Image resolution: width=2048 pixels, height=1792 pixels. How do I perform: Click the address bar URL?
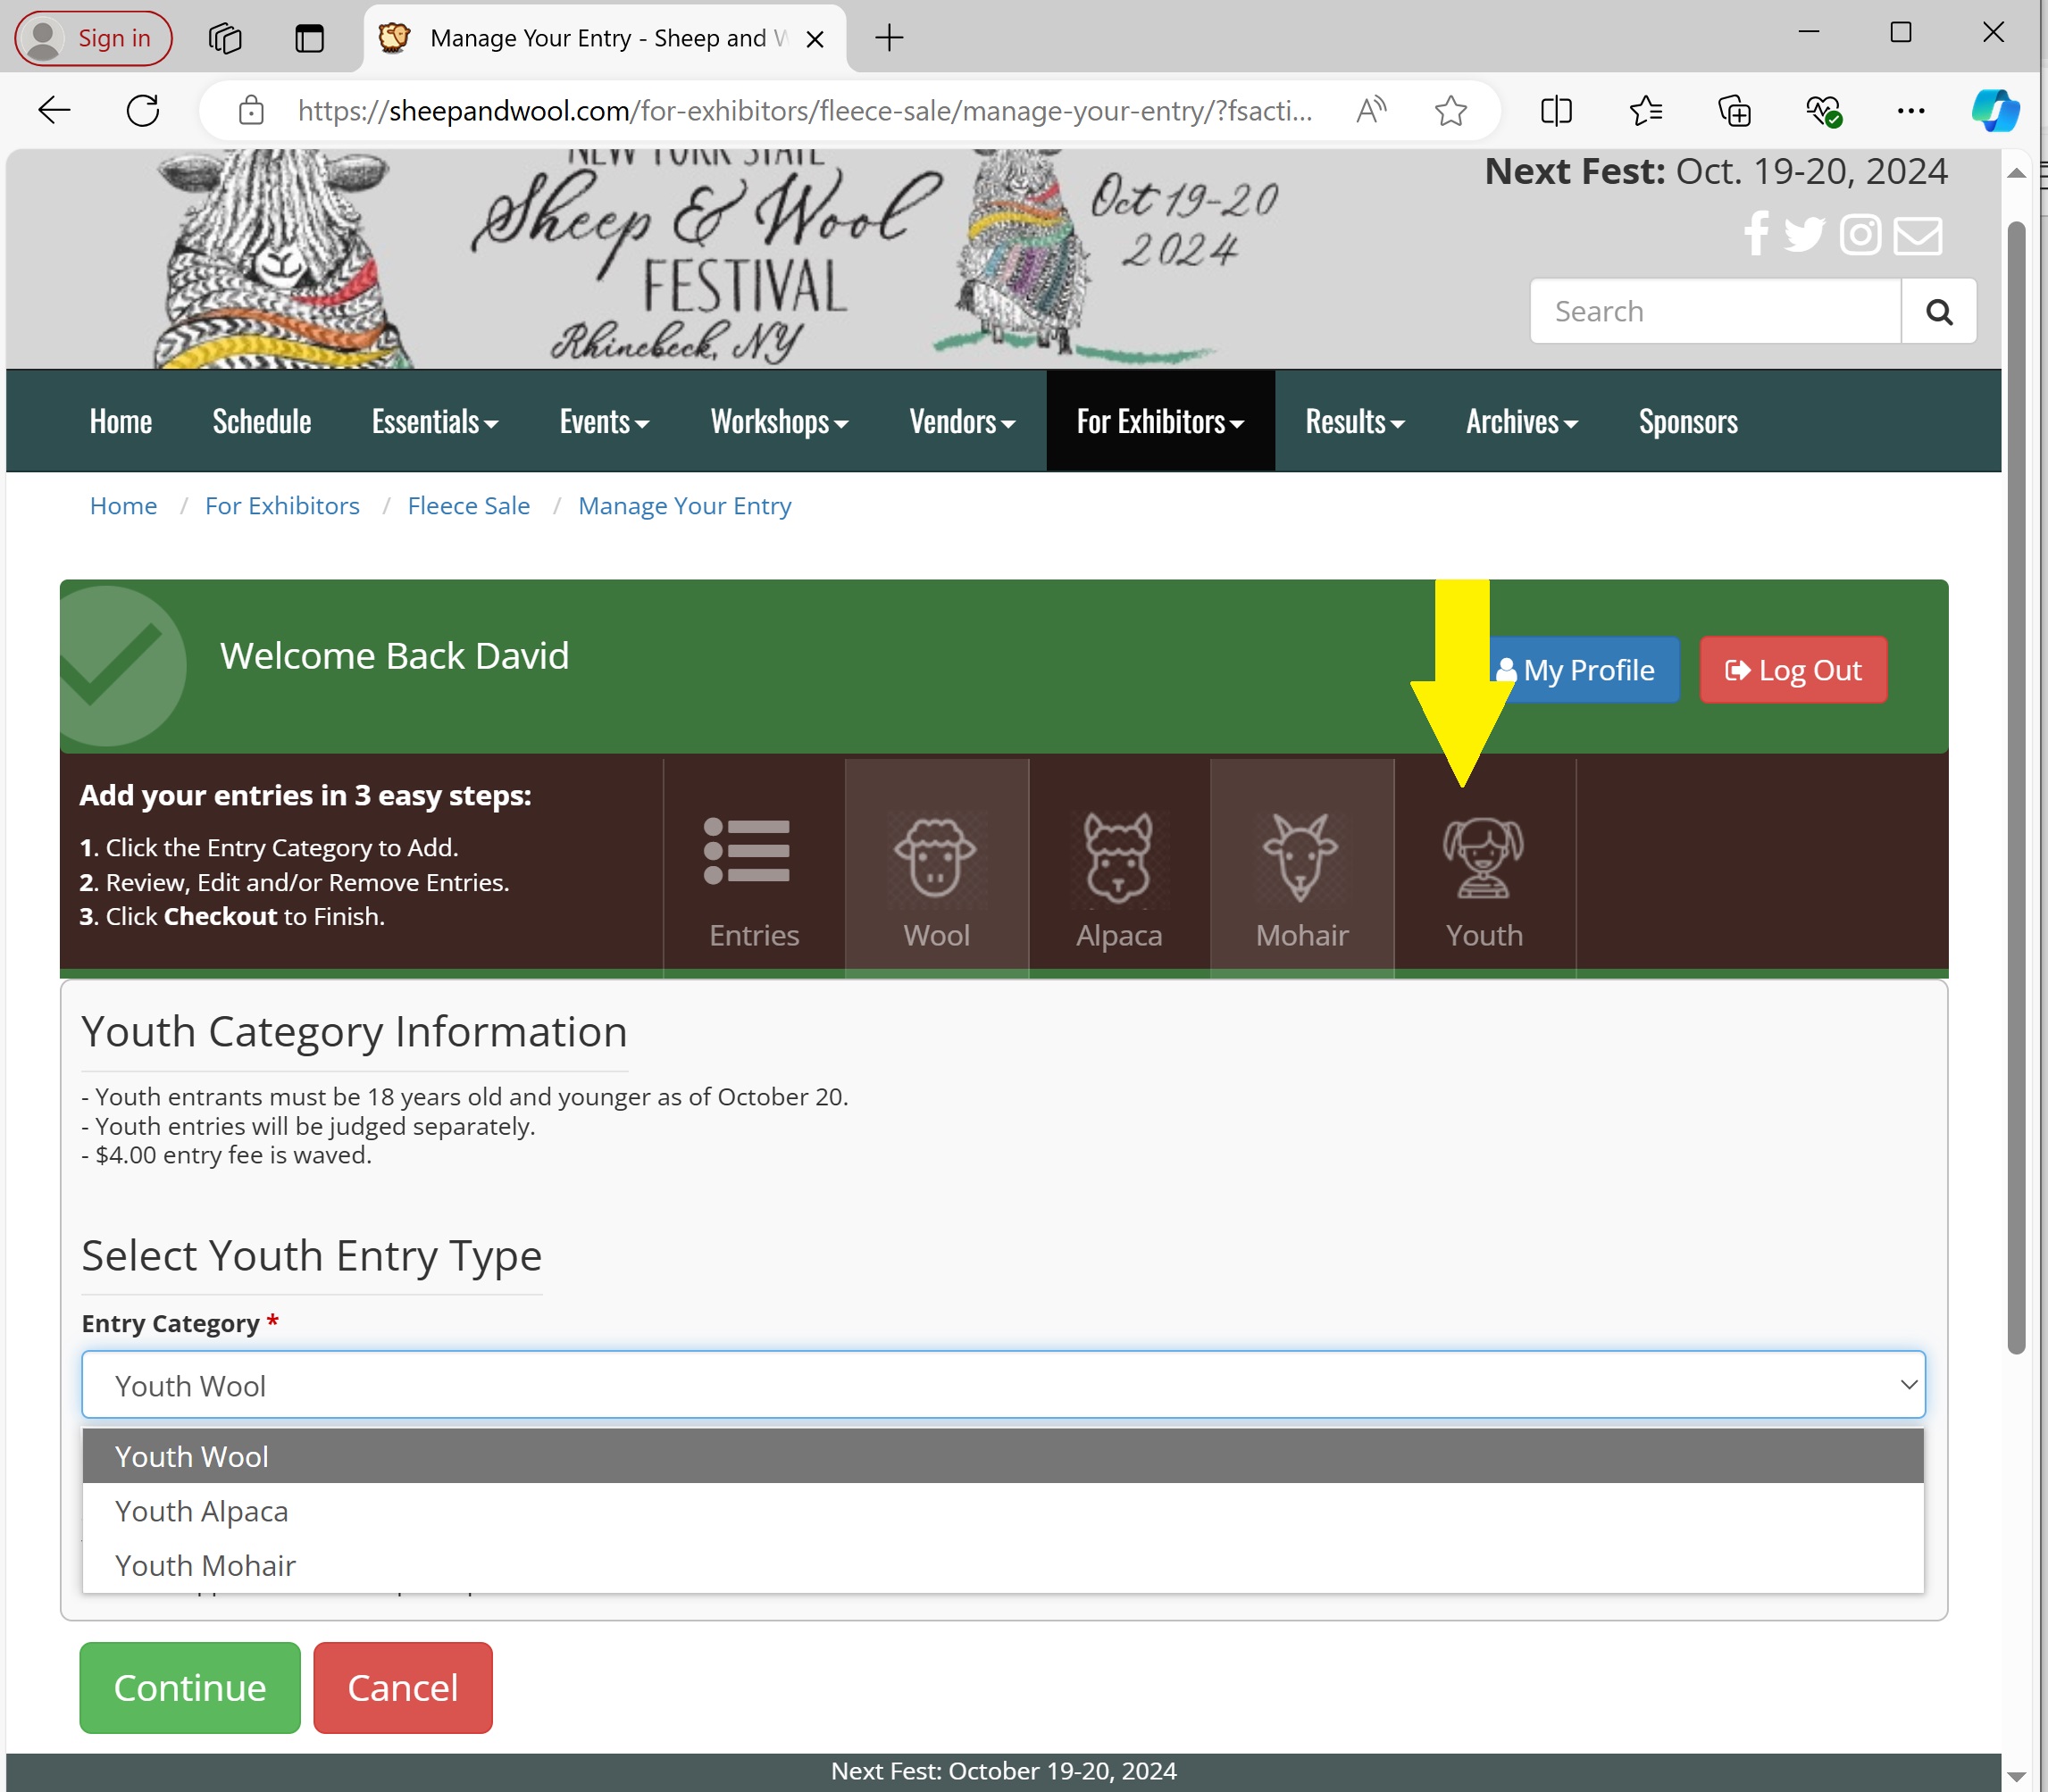coord(805,110)
